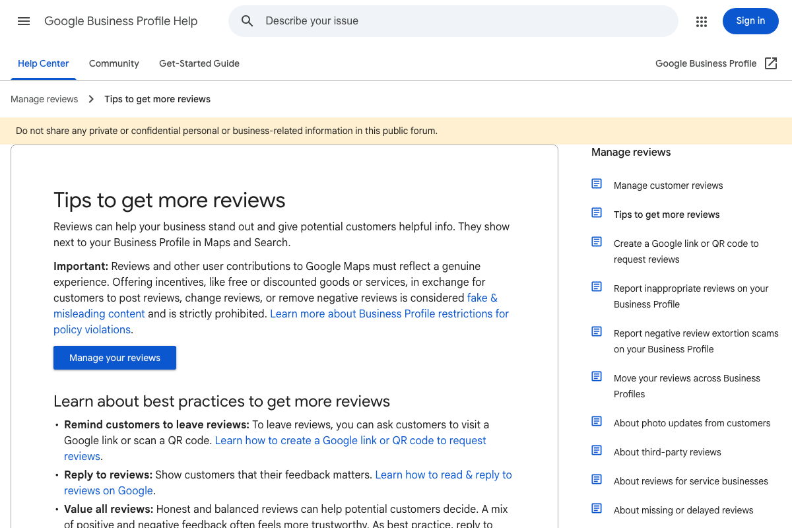The width and height of the screenshot is (792, 528).
Task: Open Google Business Profile link in header
Action: (x=706, y=63)
